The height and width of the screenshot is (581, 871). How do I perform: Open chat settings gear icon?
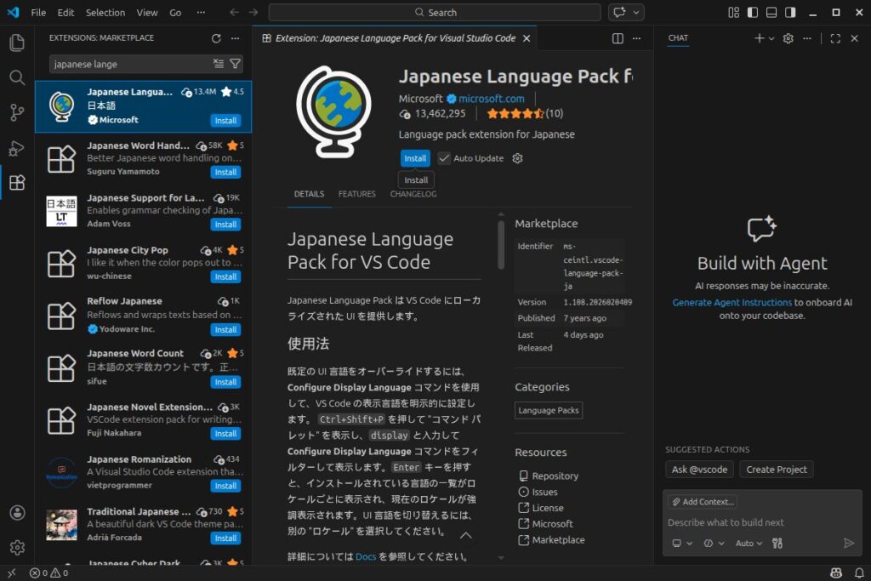[788, 38]
